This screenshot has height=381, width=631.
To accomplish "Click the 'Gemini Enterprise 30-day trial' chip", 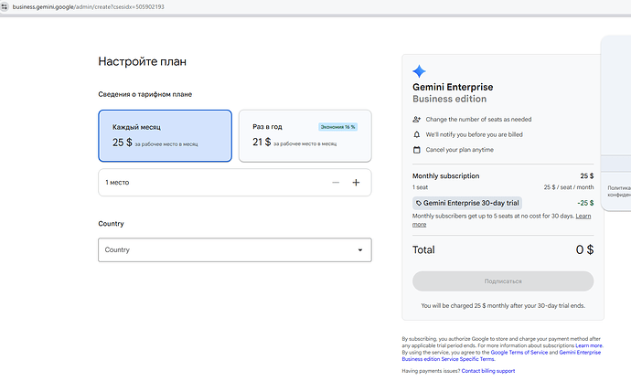I will click(467, 203).
